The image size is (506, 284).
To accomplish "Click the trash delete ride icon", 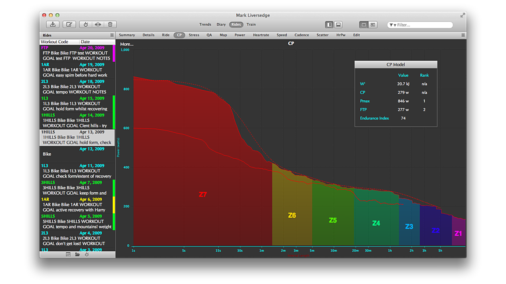I will [110, 25].
